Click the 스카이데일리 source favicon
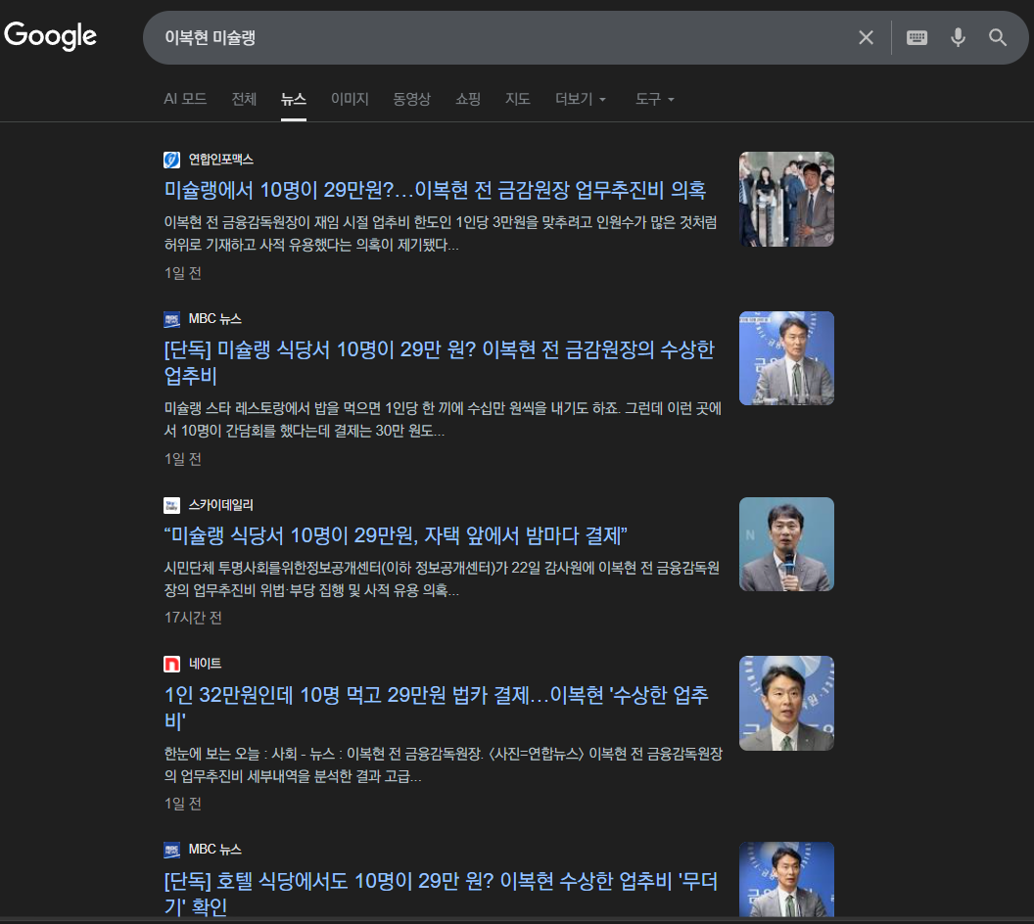The image size is (1034, 924). tap(171, 505)
